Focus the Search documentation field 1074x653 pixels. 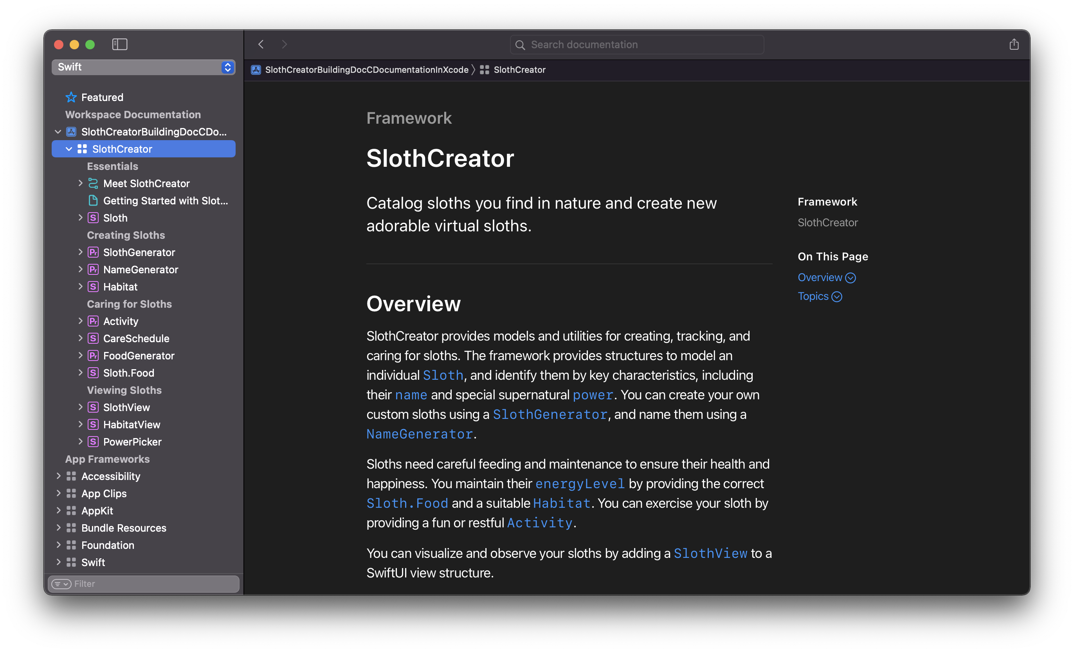pyautogui.click(x=637, y=45)
